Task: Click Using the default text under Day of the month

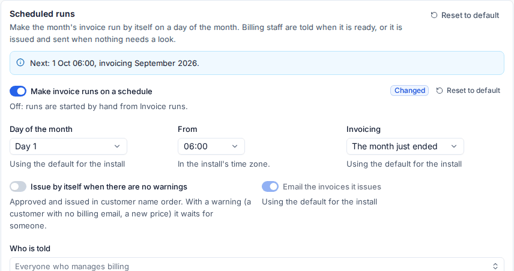Action: [67, 164]
